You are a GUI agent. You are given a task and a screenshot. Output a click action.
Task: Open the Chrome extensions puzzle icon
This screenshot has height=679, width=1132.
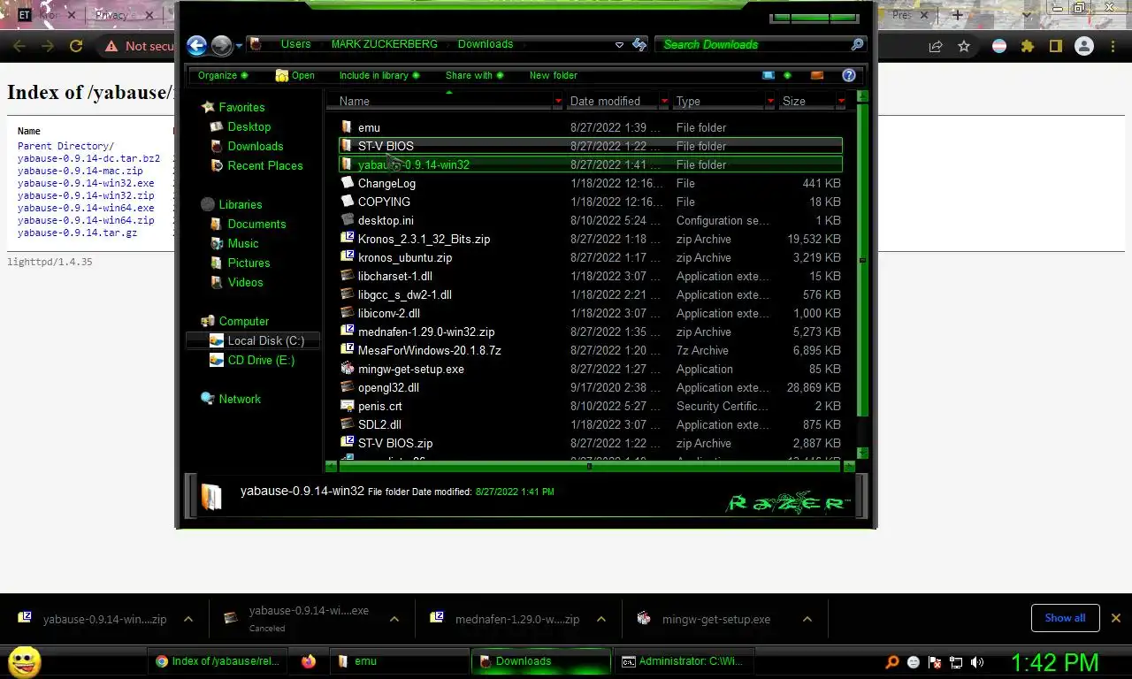(1027, 46)
